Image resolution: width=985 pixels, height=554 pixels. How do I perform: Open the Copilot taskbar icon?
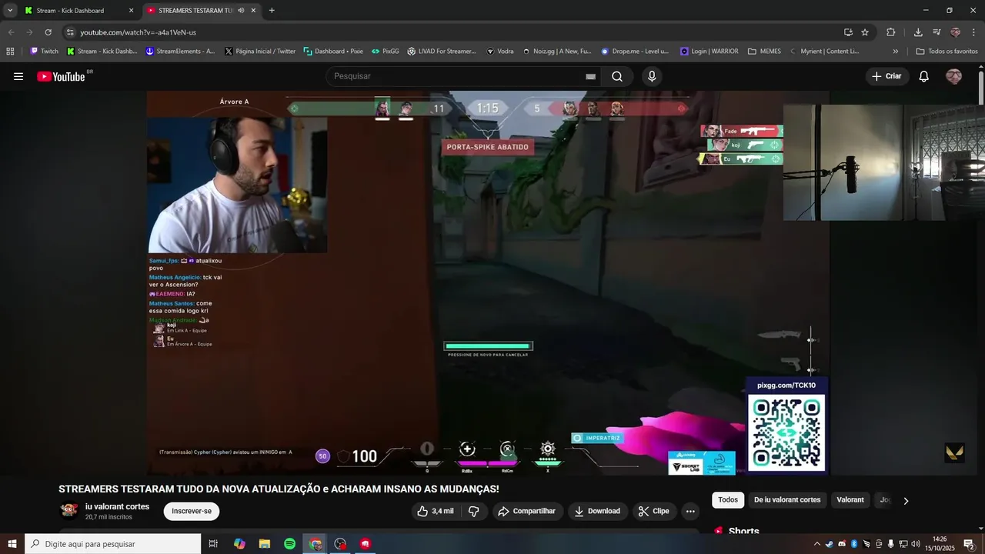pos(239,544)
